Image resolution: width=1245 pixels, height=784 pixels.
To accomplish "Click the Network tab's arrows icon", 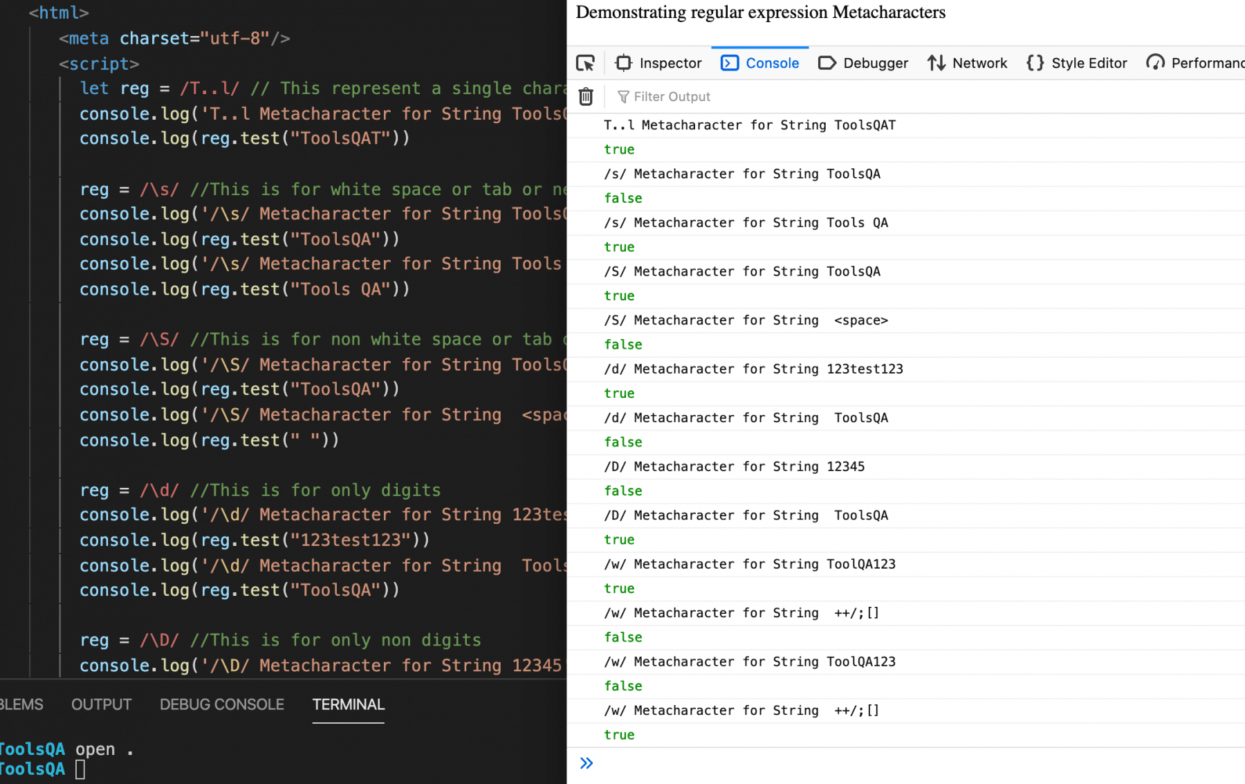I will [937, 63].
